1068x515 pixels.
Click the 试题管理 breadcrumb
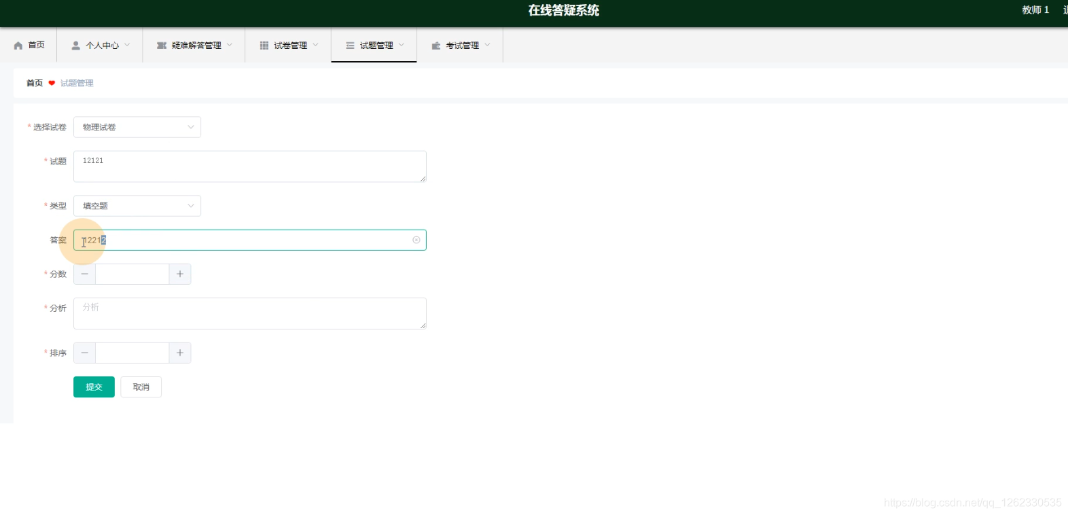point(77,83)
